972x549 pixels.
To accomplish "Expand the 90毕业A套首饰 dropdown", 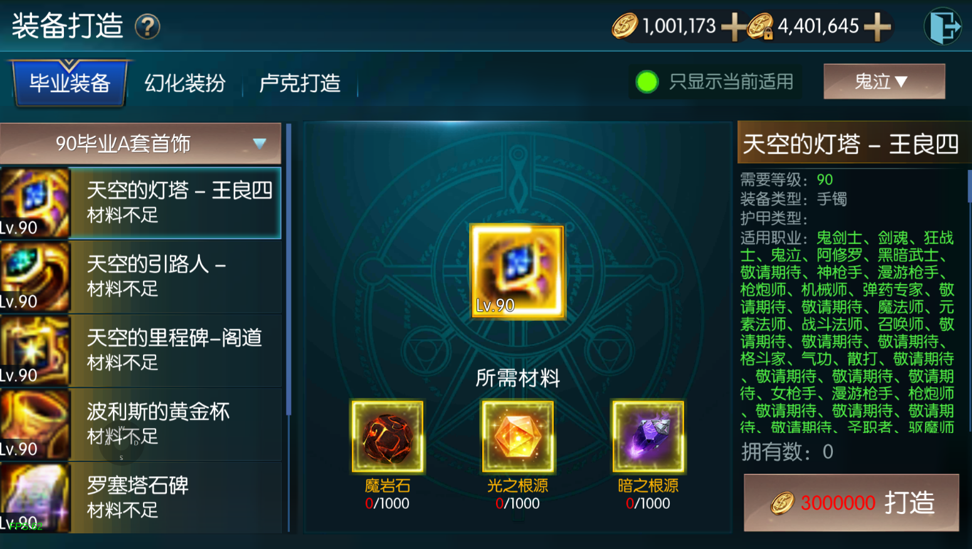I will pos(140,144).
